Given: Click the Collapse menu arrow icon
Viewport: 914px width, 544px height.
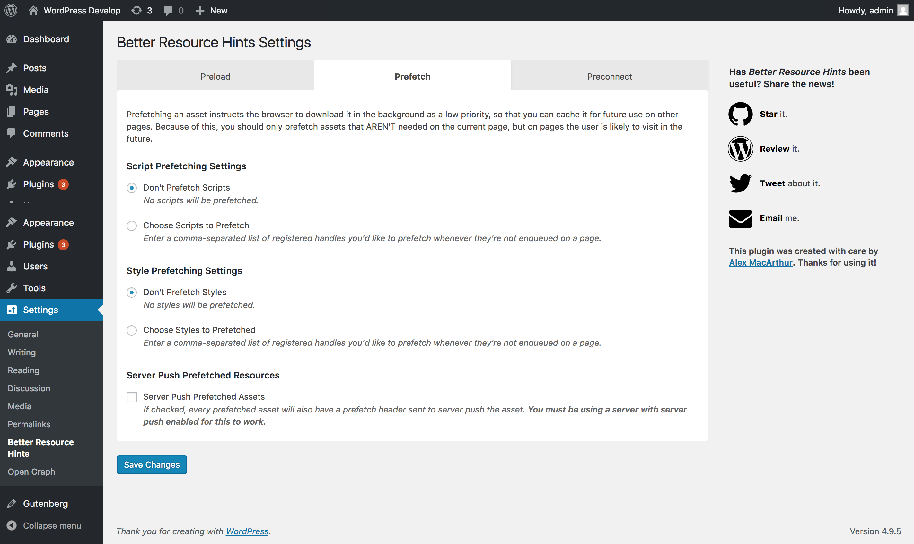Looking at the screenshot, I should pos(12,525).
